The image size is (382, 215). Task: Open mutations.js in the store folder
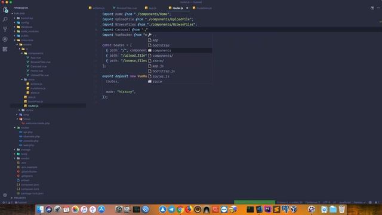click(38, 88)
